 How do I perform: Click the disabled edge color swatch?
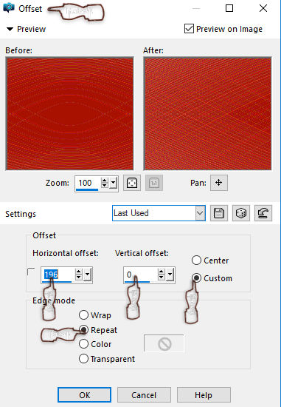(x=164, y=343)
